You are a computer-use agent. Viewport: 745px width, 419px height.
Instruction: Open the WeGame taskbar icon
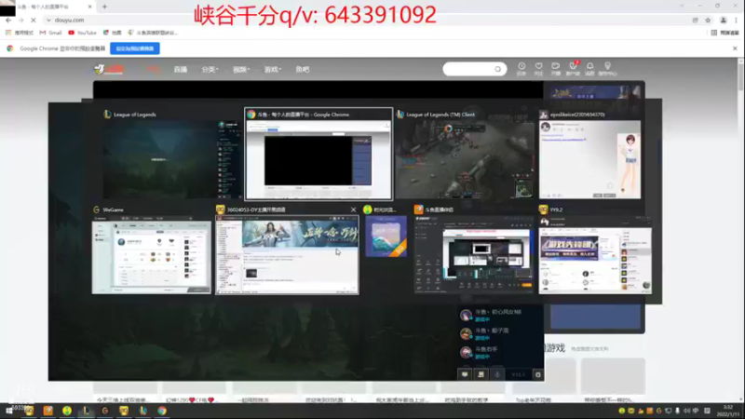pos(105,411)
